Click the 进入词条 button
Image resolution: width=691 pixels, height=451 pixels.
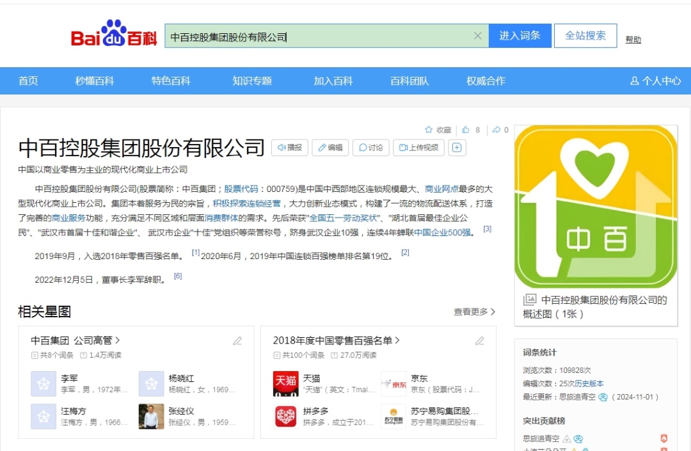point(520,36)
